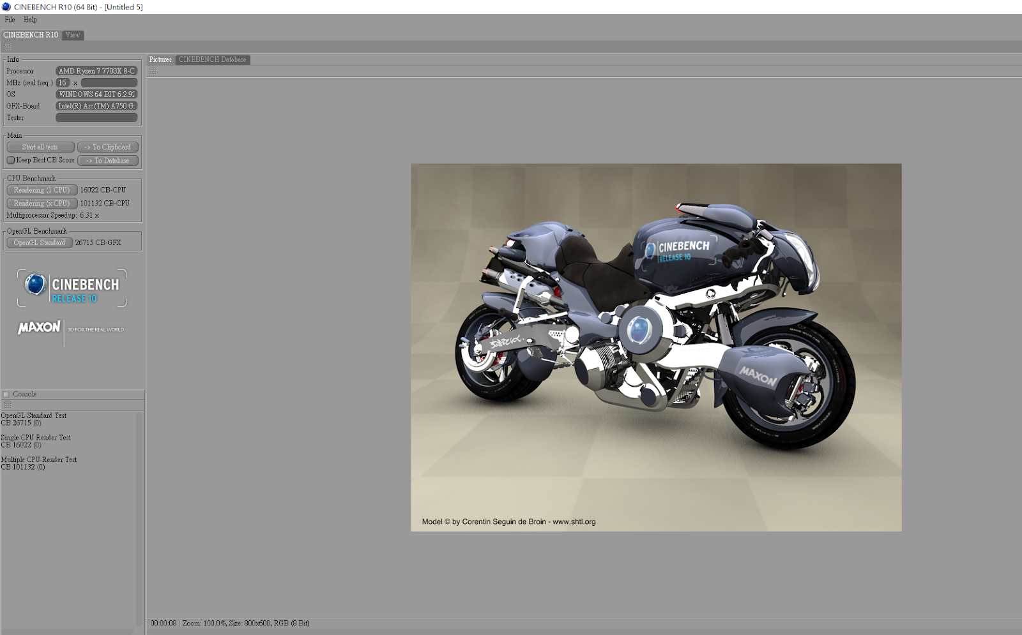Run Rendering (x CPU) benchmark

(42, 203)
